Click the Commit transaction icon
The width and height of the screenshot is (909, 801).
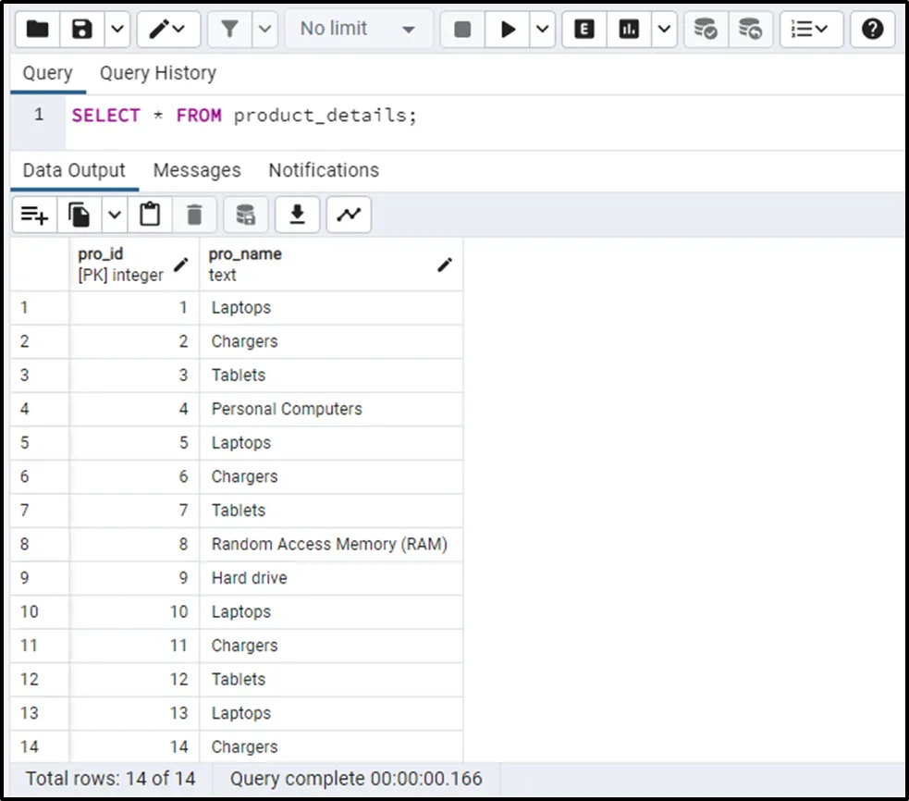point(706,30)
